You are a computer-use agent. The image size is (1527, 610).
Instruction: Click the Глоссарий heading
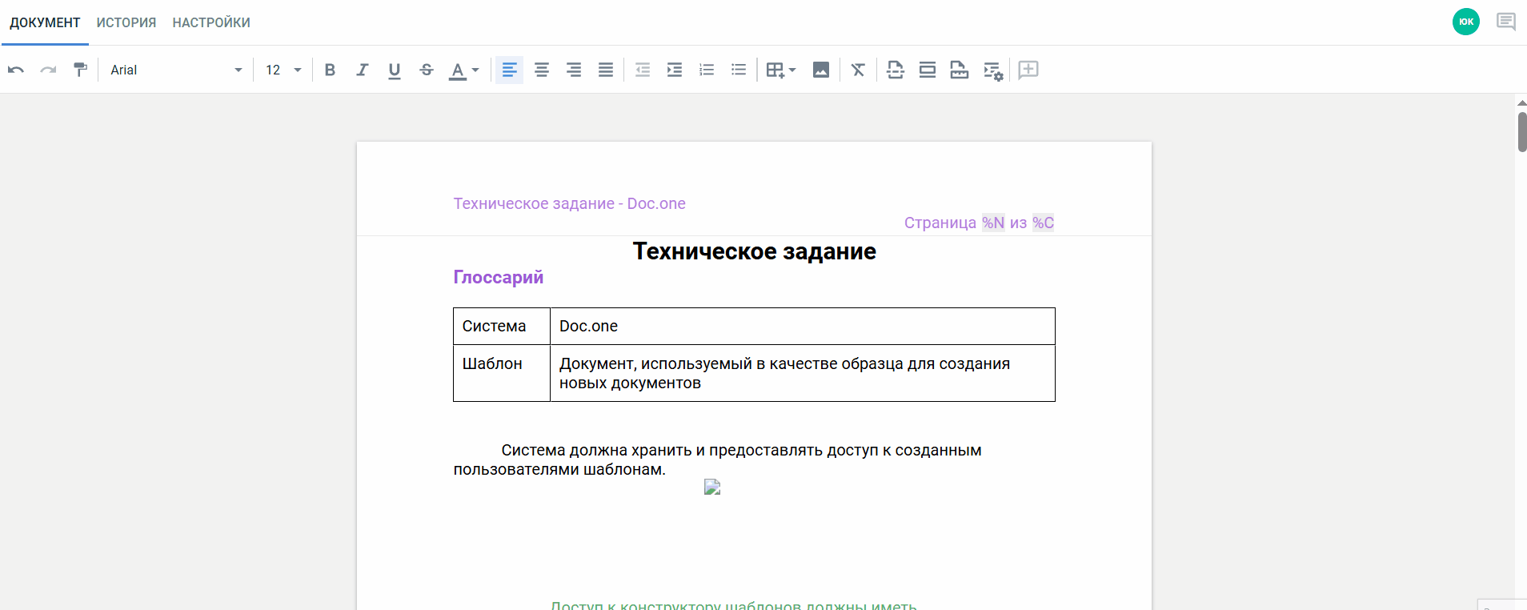[498, 277]
